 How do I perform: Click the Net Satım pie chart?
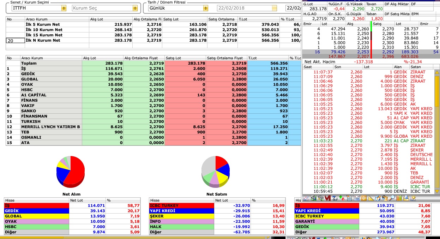tap(216, 171)
